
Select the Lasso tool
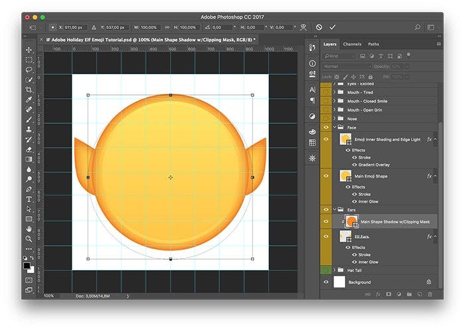tap(29, 70)
